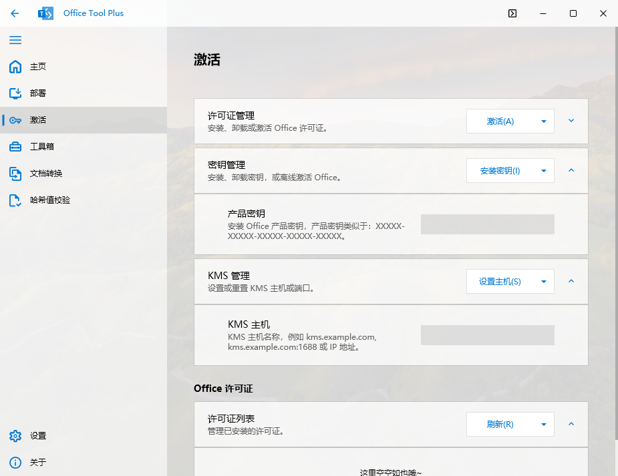Screen dimensions: 618x476
Task: Go to 部署 in the sidebar
Action: coord(83,93)
